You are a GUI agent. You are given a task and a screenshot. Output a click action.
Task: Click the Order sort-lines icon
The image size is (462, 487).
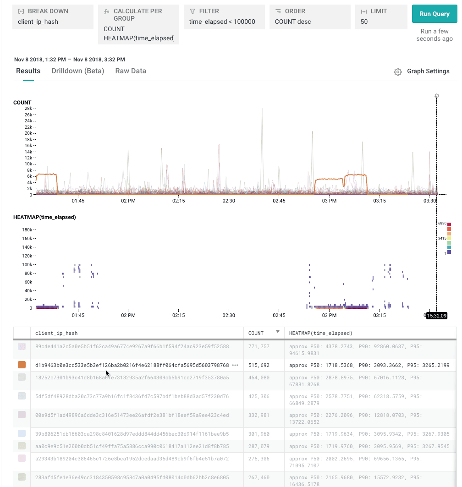coord(278,11)
